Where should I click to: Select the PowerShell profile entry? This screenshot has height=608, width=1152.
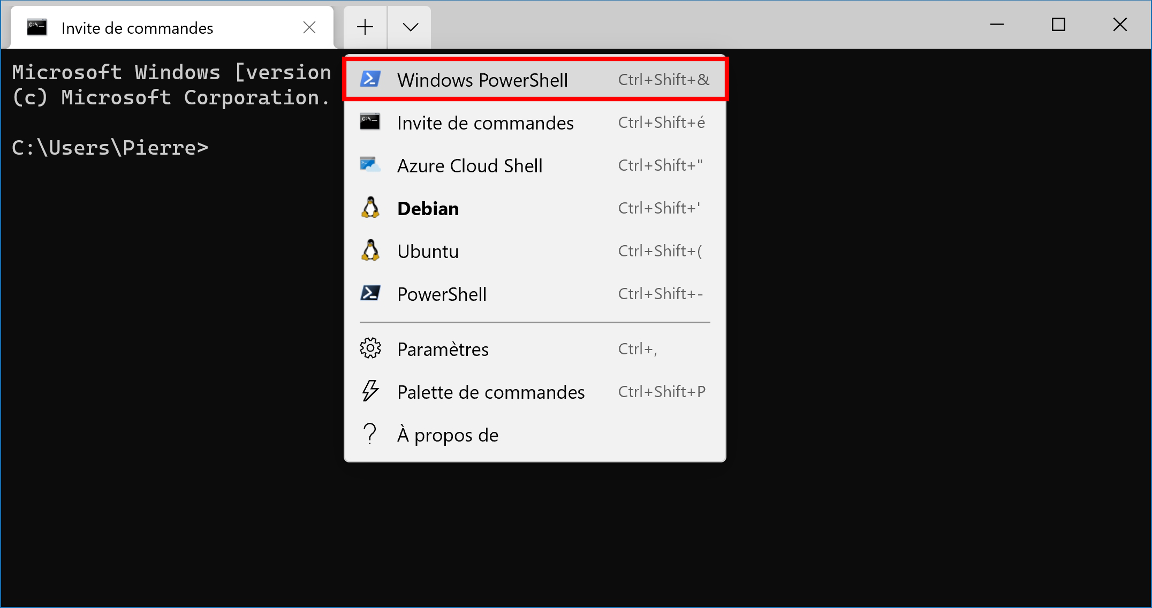tap(535, 294)
